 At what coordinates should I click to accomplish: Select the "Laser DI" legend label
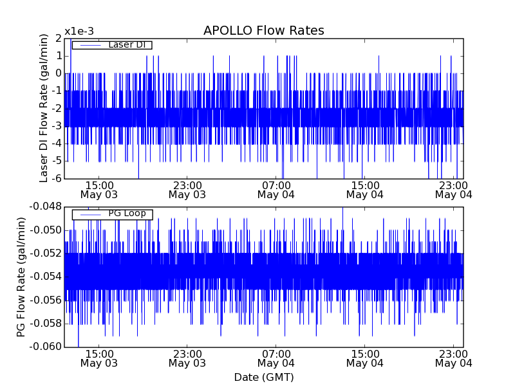point(127,44)
